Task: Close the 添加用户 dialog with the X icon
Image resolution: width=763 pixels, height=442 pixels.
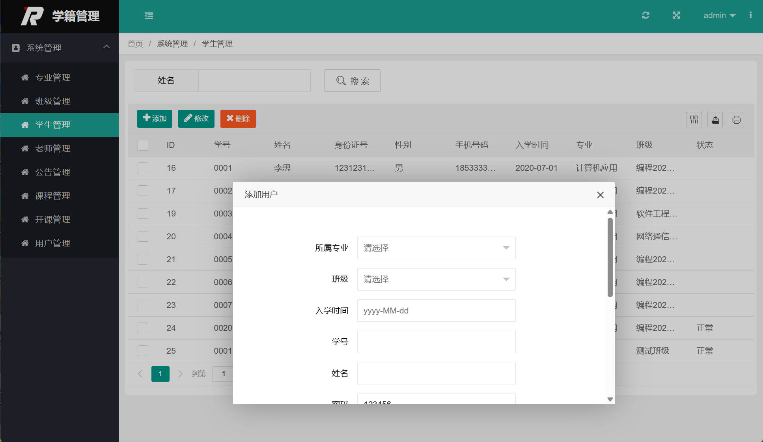Action: click(x=600, y=195)
